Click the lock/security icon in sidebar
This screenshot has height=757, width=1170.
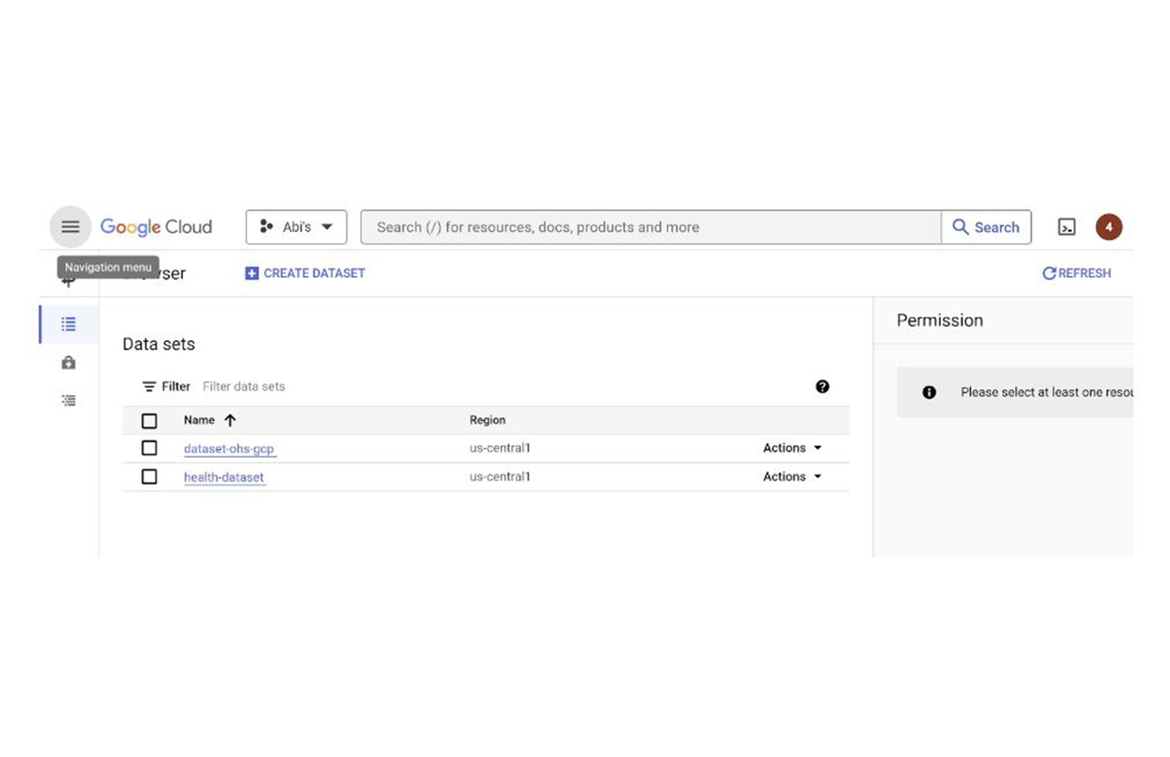69,362
